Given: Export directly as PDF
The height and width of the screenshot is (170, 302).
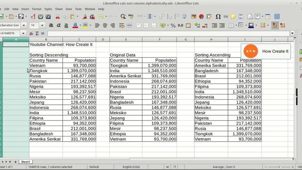Looking at the screenshot, I should pyautogui.click(x=33, y=17).
